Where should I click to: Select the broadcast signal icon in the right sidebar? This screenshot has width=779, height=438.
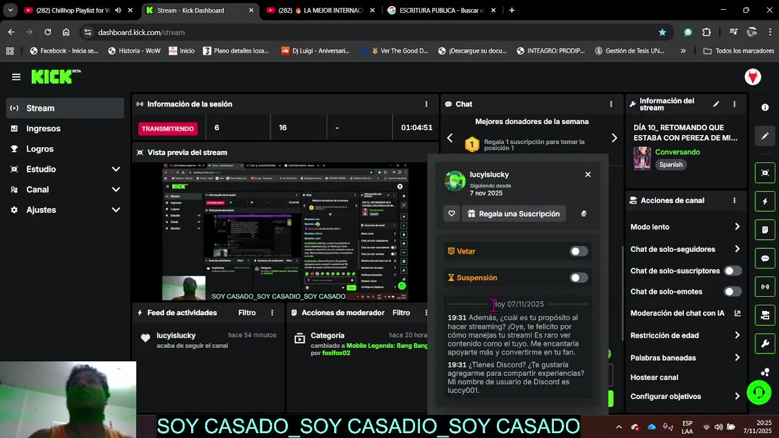pos(765,287)
